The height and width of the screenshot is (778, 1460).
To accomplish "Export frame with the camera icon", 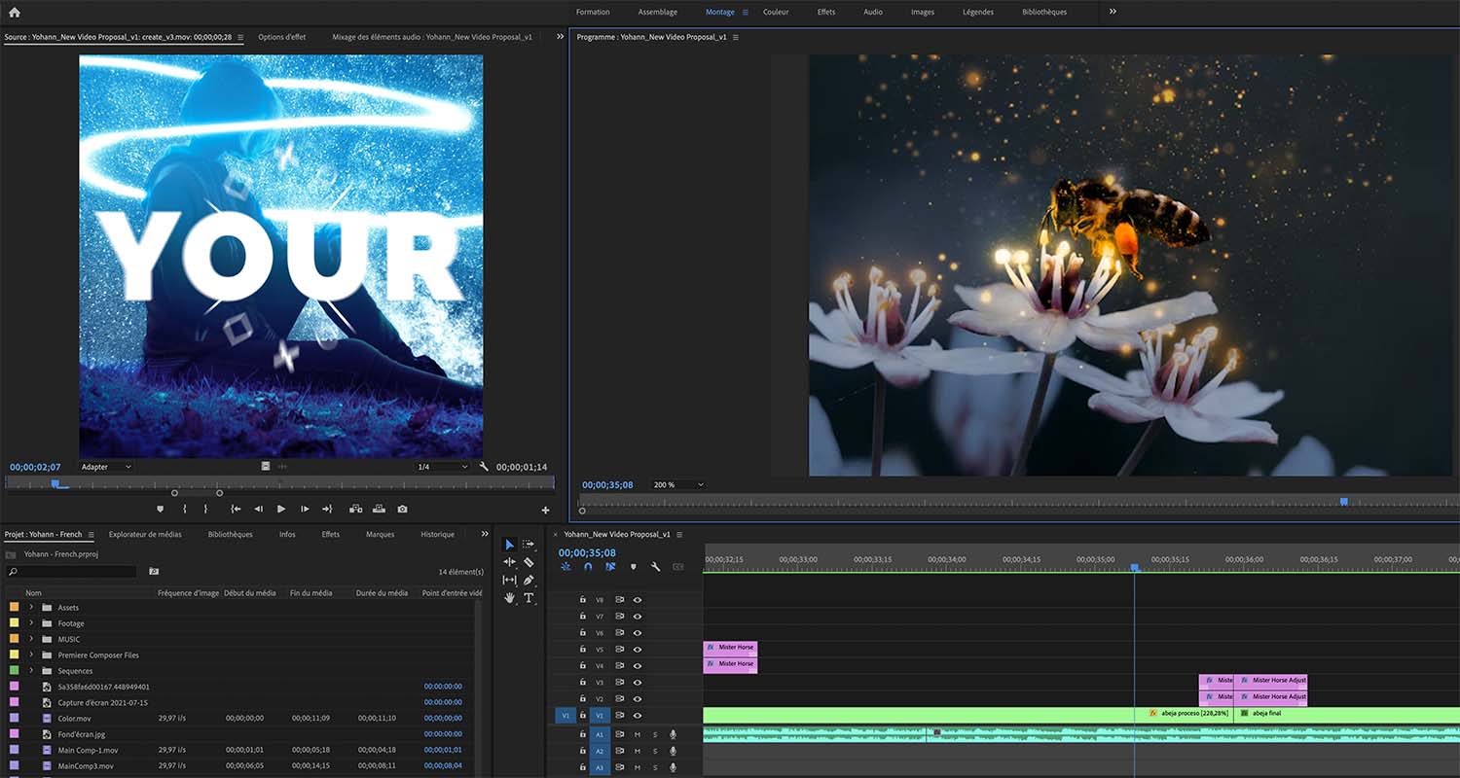I will pyautogui.click(x=402, y=509).
